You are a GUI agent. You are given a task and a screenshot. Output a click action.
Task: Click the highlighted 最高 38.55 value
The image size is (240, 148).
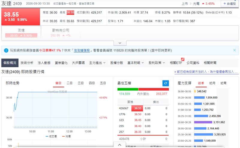[70, 13]
